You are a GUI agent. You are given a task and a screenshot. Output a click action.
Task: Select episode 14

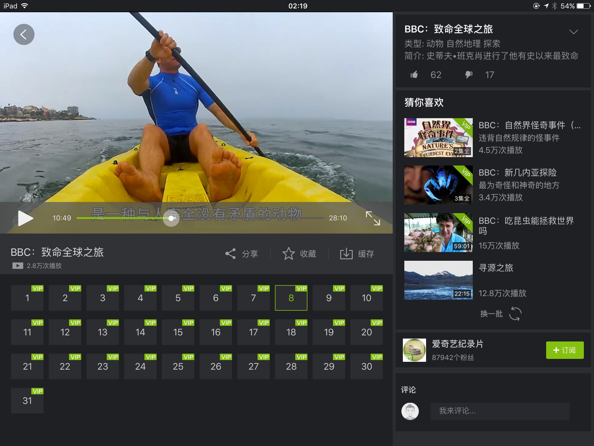point(140,332)
